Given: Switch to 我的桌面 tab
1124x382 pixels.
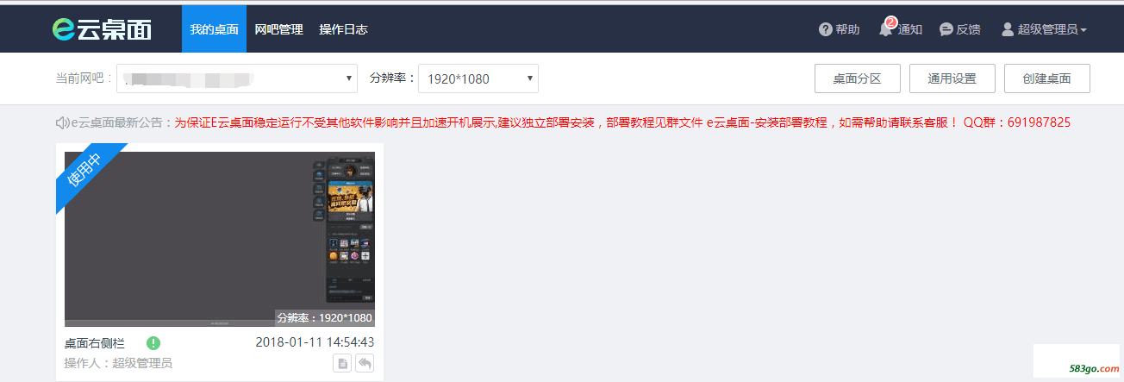Looking at the screenshot, I should click(214, 28).
